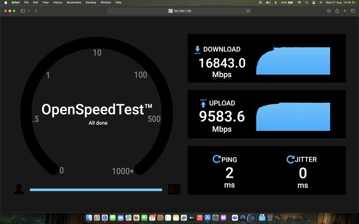Open the View menu
The width and height of the screenshot is (359, 224).
(x=46, y=2)
